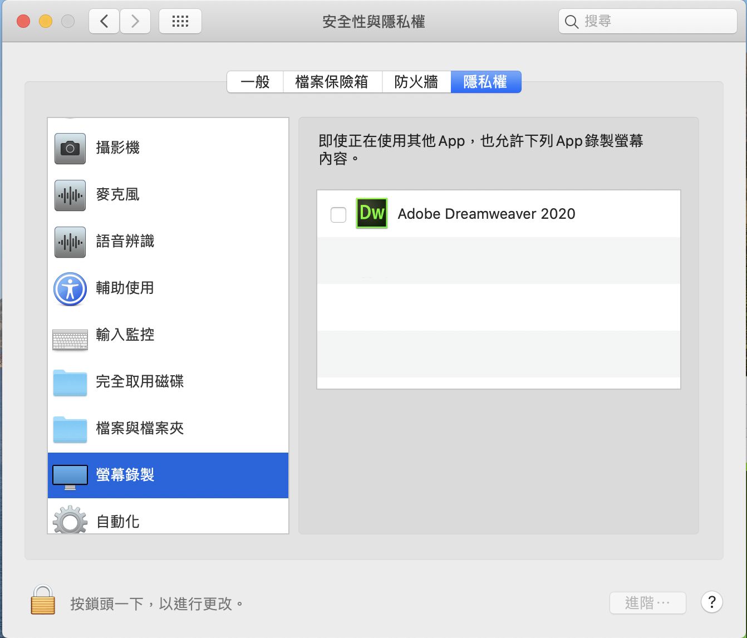Enable the Adobe Dreamweaver 2020 checkbox
The image size is (747, 638).
[338, 214]
